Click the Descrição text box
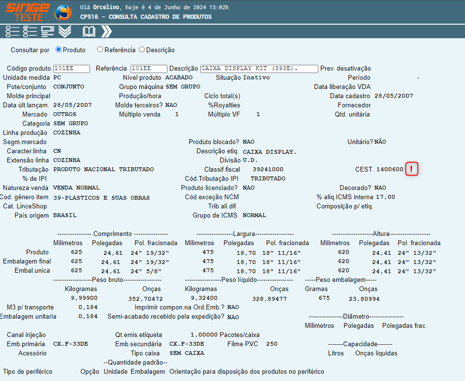The image size is (465, 381). tap(259, 69)
